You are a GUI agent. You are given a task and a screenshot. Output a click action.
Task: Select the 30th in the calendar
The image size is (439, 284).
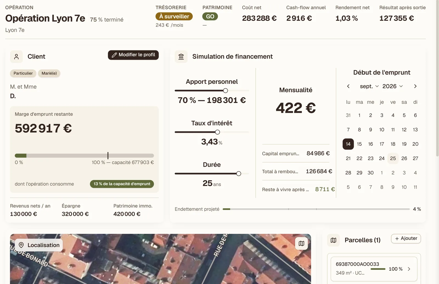click(370, 173)
